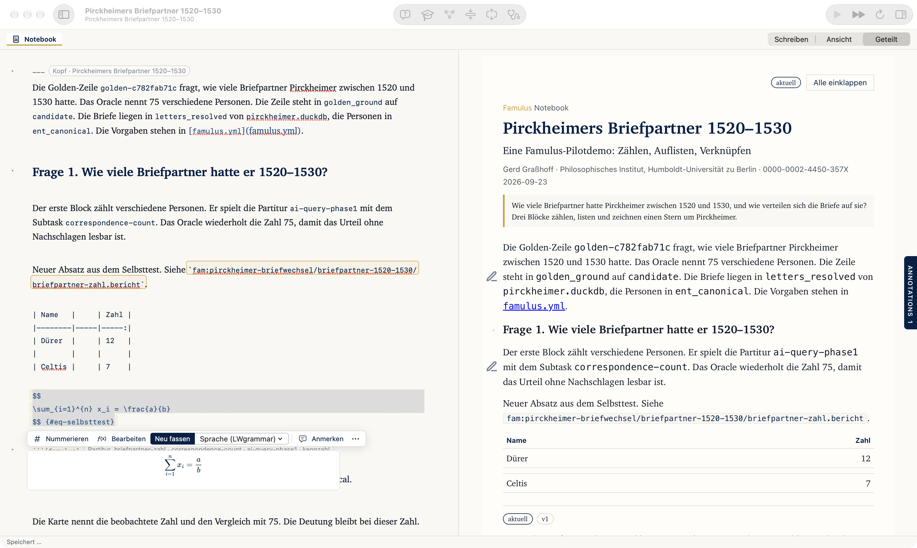Click the Nummerieren hash button

click(x=61, y=439)
